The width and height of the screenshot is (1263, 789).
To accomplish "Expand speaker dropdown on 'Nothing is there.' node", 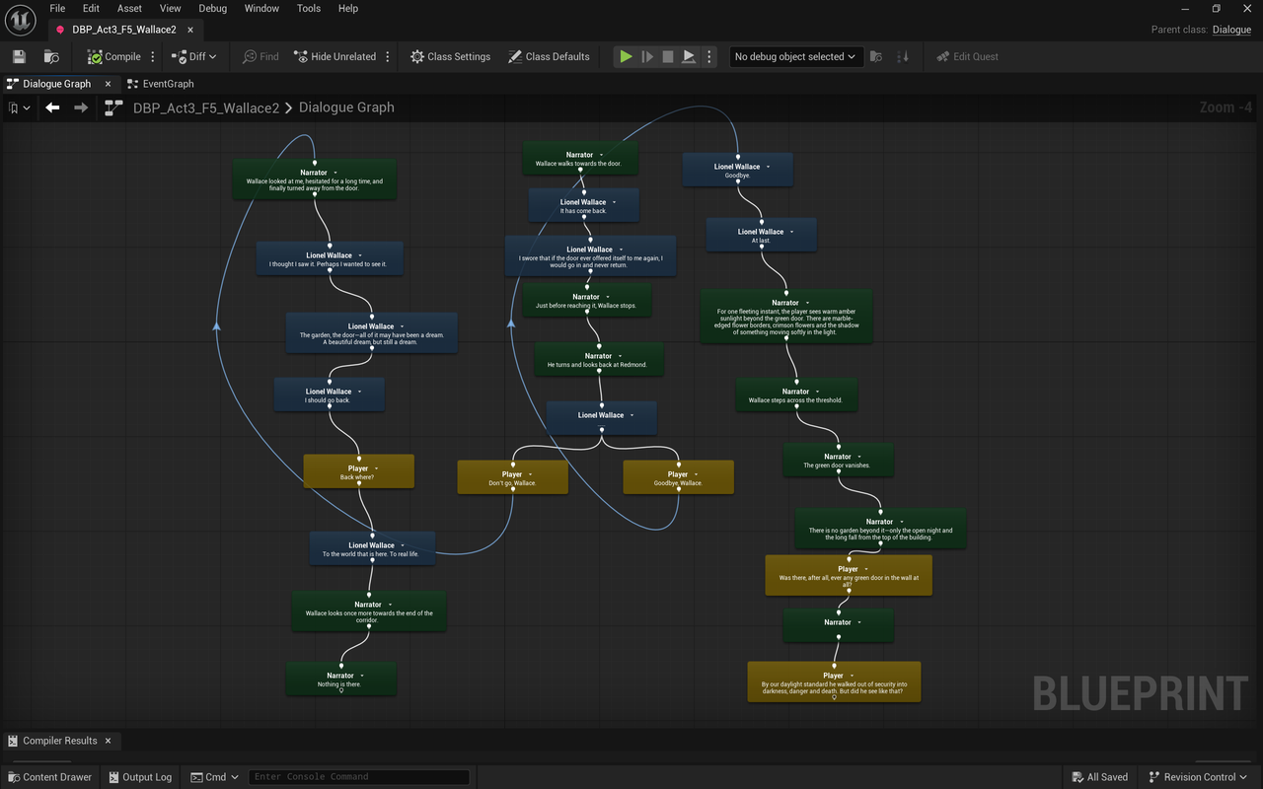I will click(363, 676).
